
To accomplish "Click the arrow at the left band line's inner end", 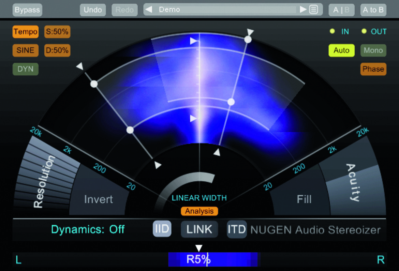I will (x=158, y=165).
